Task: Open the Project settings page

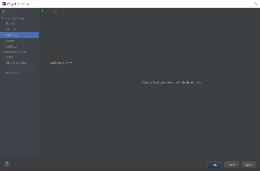Action: (20, 24)
